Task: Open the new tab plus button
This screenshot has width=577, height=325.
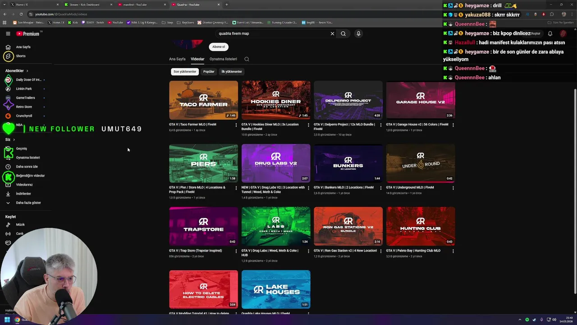Action: (227, 5)
